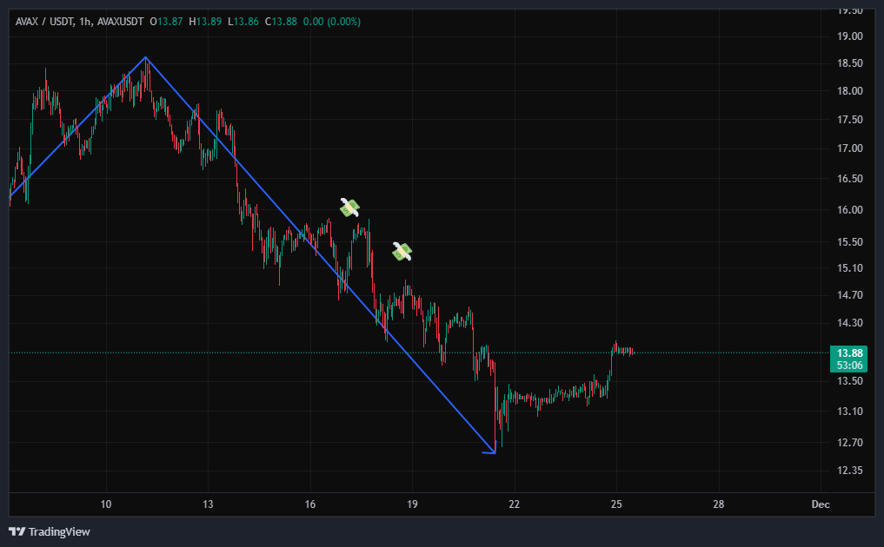Click the 0.00 (0.00%) change value
The image size is (884, 547).
tap(329, 21)
